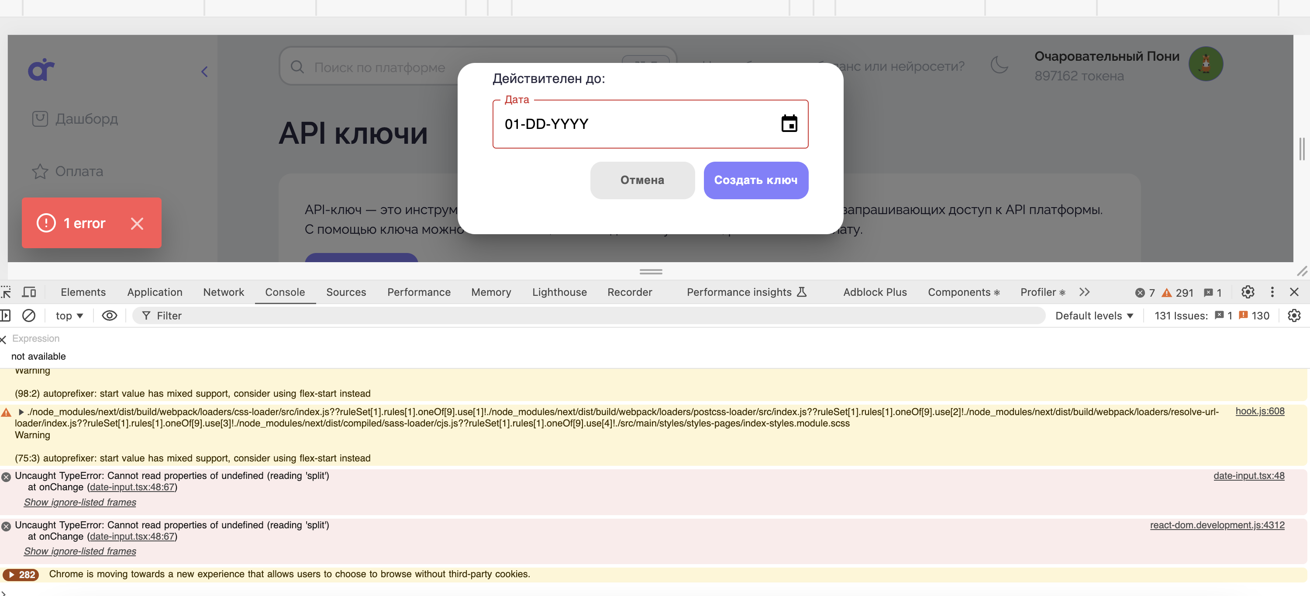
Task: Toggle the device toolbar in DevTools
Action: (29, 292)
